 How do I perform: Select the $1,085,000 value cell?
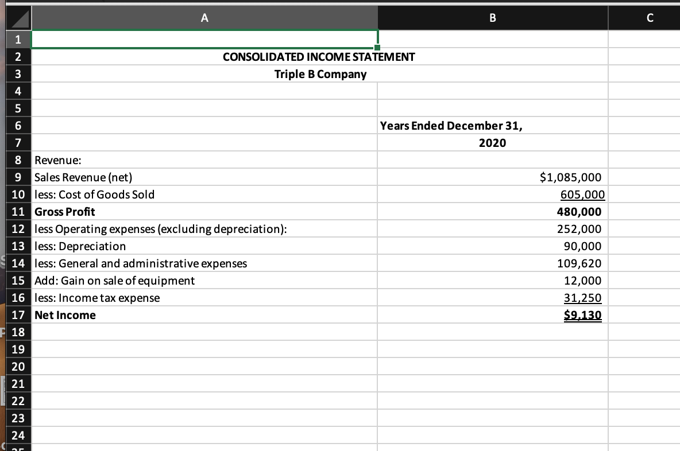coord(492,177)
